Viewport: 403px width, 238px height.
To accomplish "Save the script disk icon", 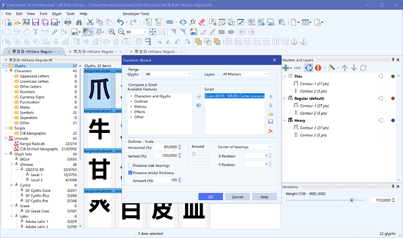I will (270, 122).
